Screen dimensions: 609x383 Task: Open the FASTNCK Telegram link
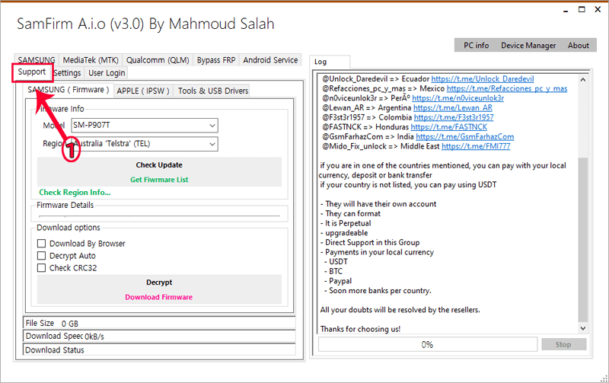(x=449, y=127)
